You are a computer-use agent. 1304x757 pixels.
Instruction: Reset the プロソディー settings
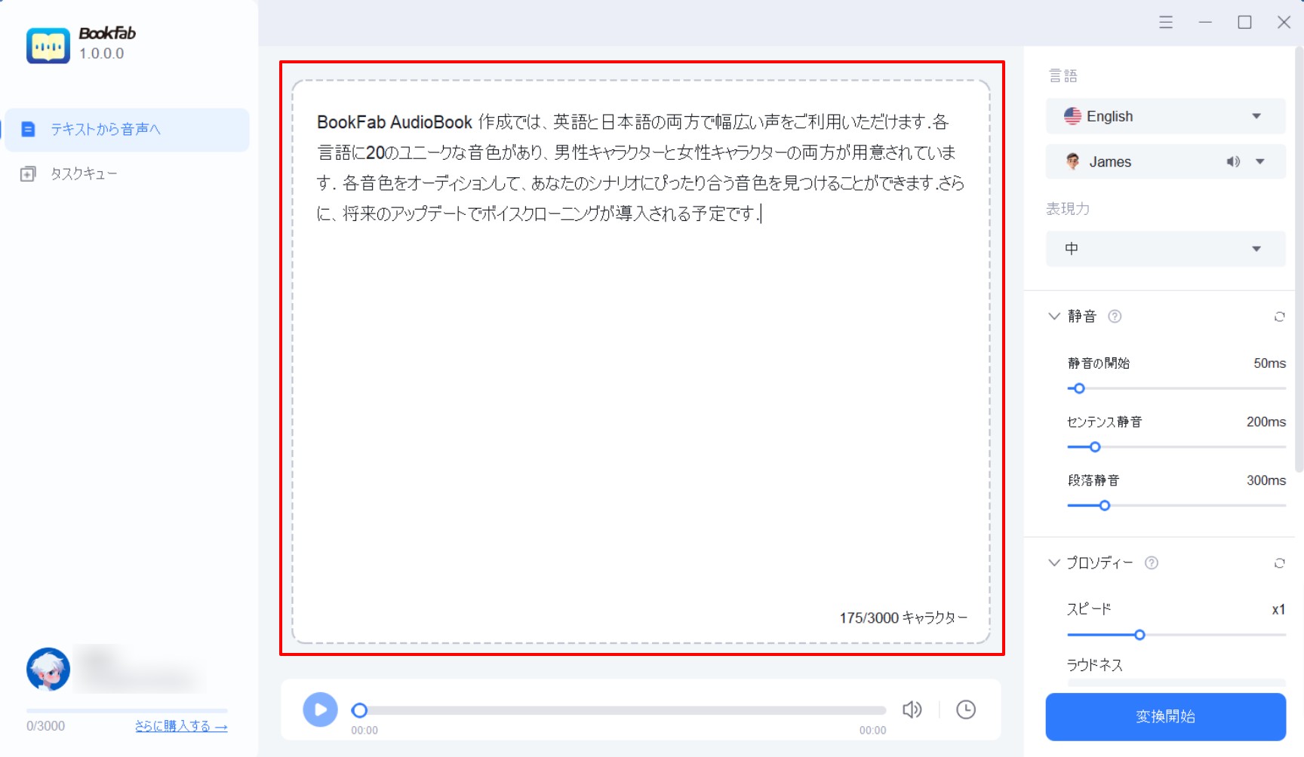(1279, 563)
